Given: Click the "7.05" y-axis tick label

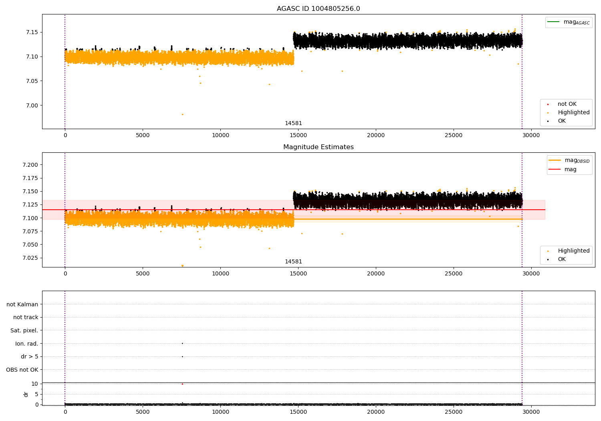Looking at the screenshot, I should pos(32,81).
